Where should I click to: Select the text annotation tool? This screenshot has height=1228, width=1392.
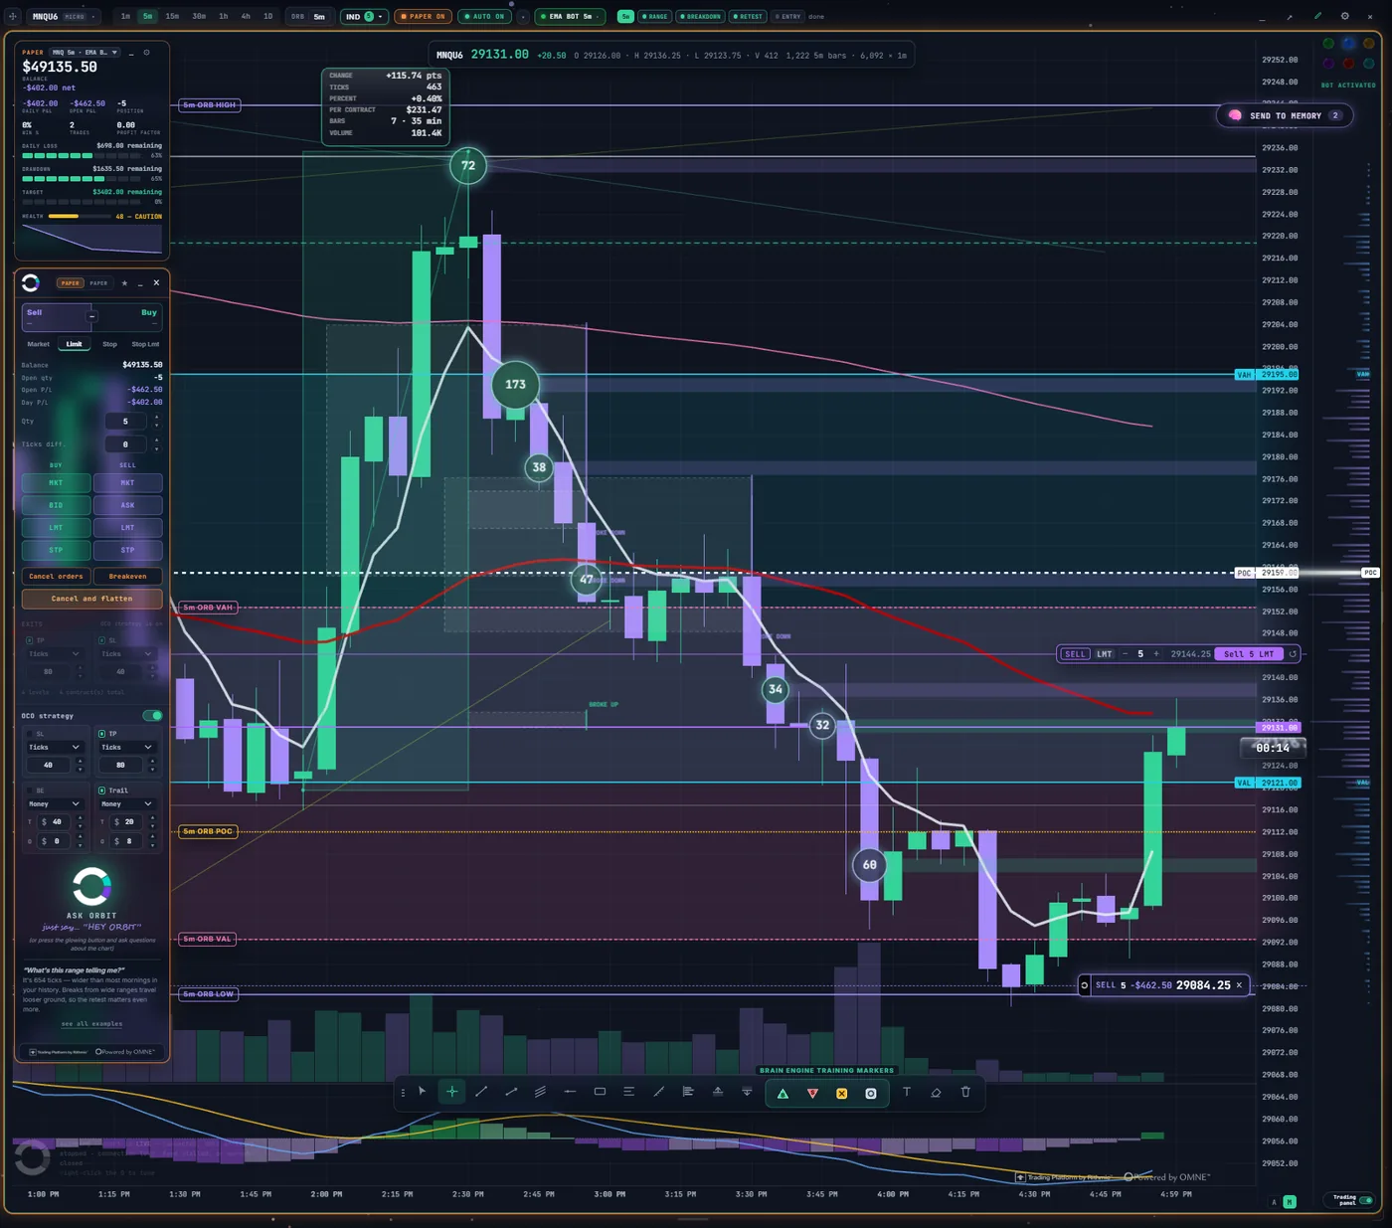[x=907, y=1092]
